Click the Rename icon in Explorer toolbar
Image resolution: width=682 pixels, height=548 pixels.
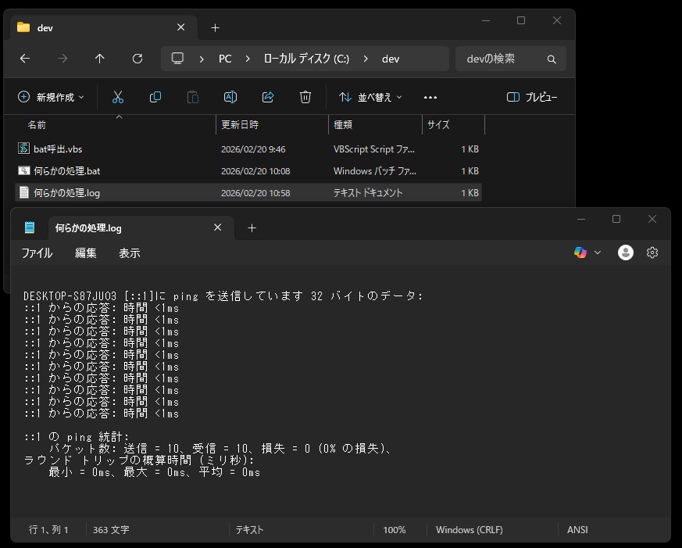tap(230, 97)
